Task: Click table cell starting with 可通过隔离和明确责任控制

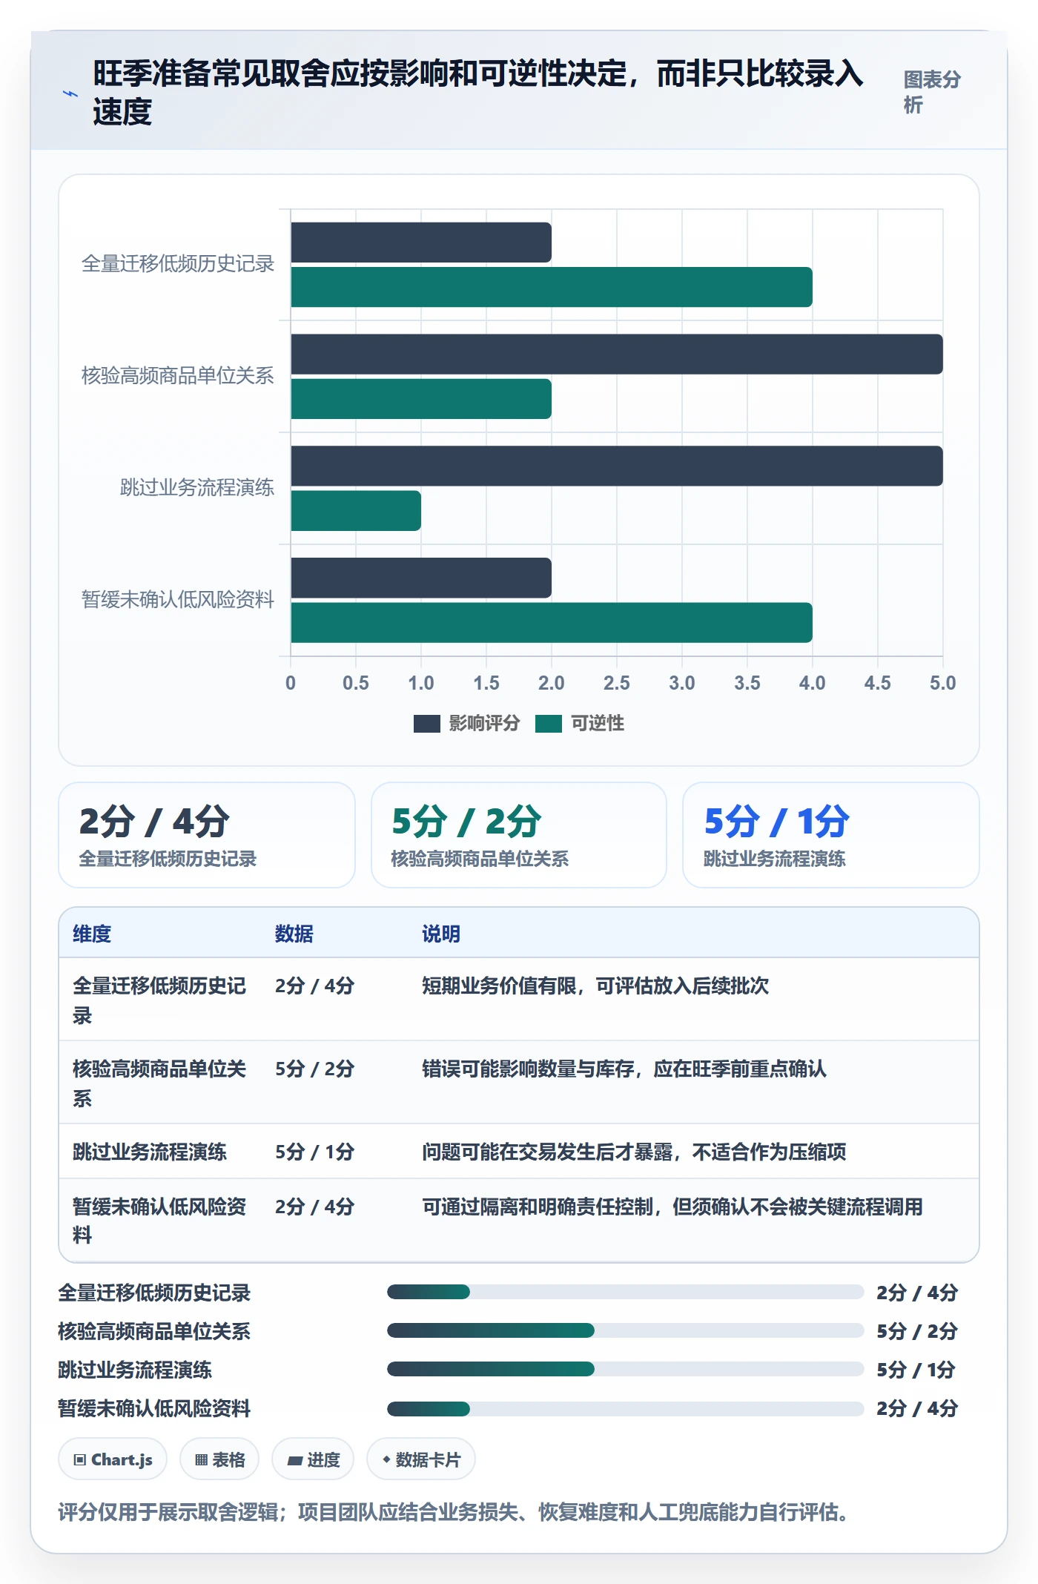Action: 672,1207
